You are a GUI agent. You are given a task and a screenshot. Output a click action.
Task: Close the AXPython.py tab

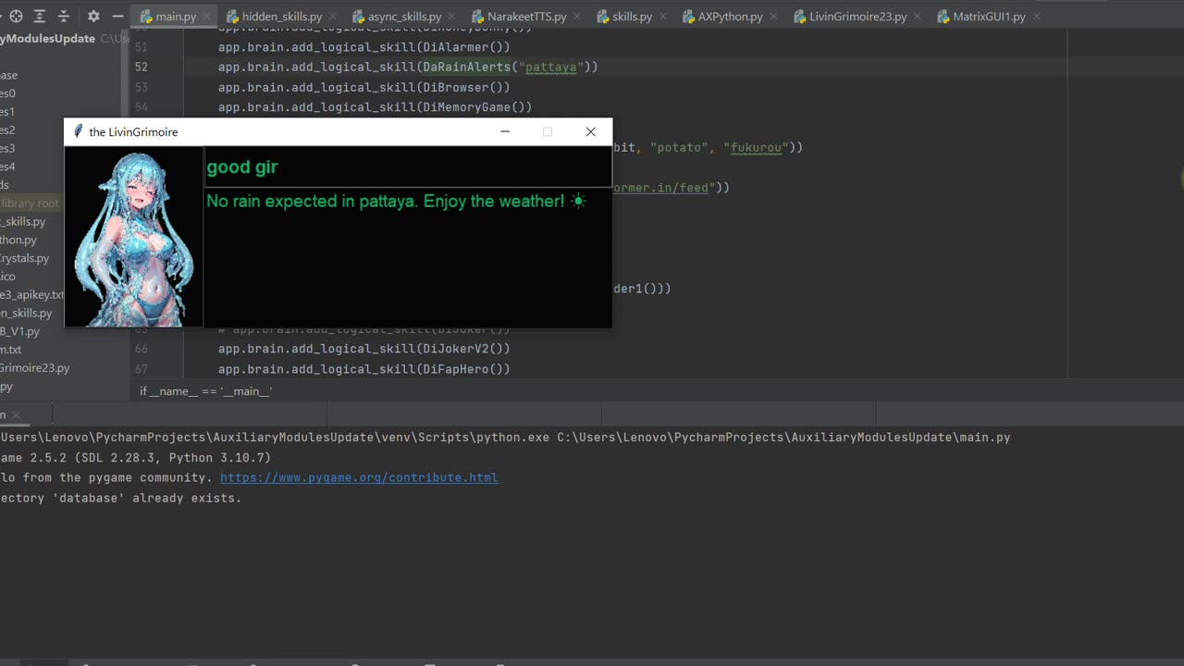tap(774, 17)
